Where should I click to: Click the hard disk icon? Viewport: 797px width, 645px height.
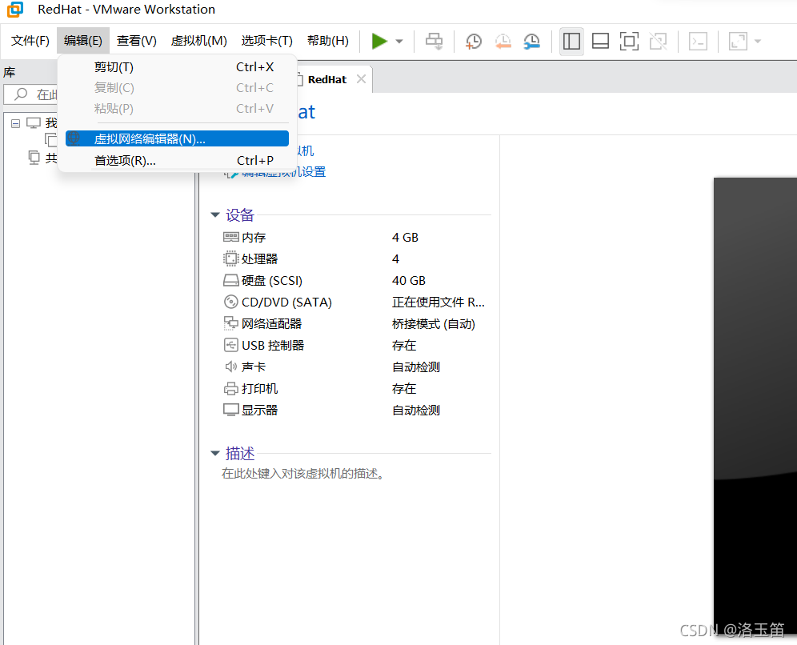point(230,281)
